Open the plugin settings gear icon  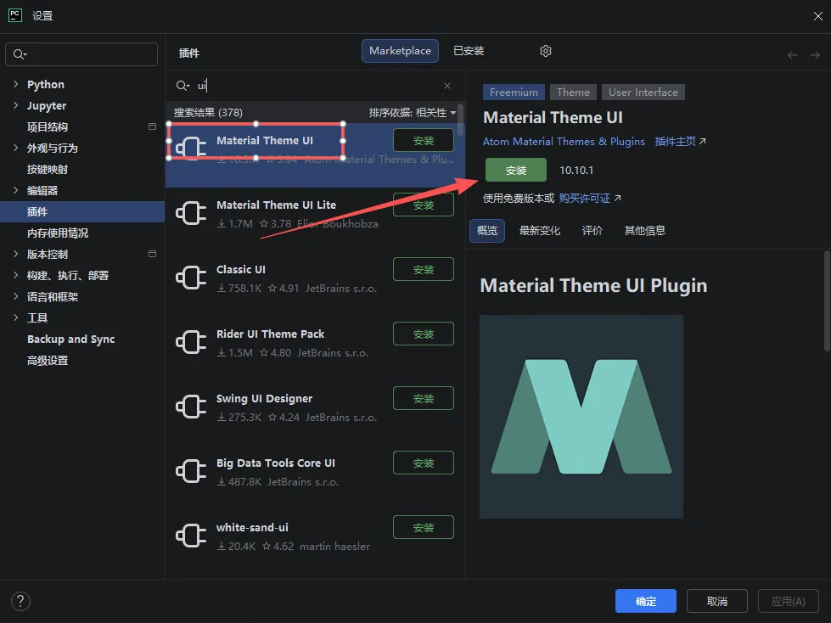coord(545,51)
